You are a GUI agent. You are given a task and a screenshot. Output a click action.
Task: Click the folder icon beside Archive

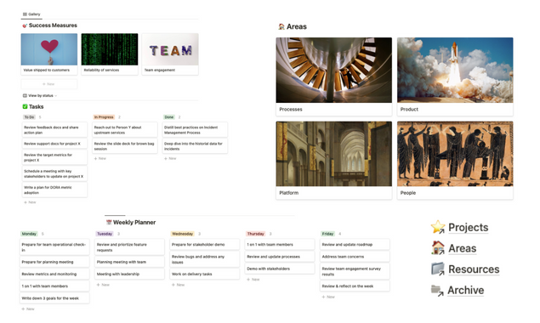[x=437, y=291]
